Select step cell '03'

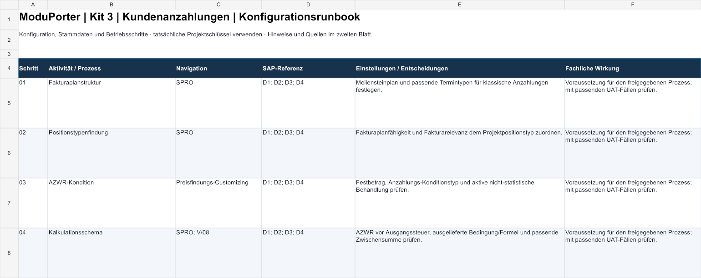pos(33,203)
